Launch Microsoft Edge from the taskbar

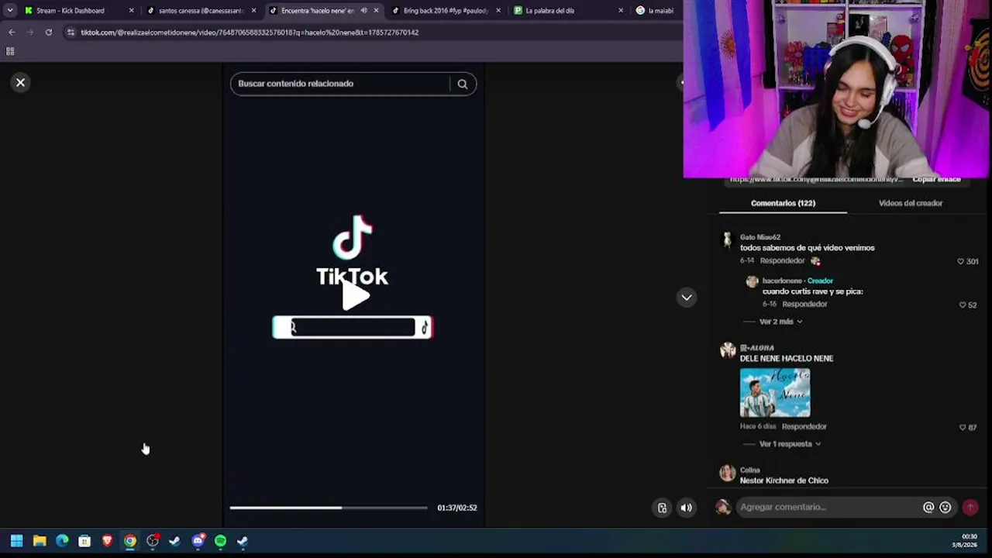[x=62, y=541]
